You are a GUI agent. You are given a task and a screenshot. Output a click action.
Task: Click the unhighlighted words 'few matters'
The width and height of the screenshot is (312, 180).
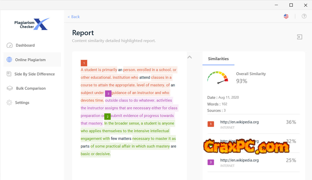[121, 138]
